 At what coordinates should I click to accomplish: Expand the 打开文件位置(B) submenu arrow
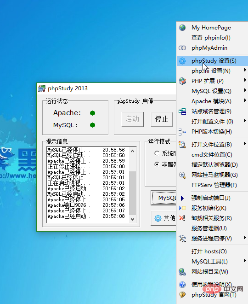coord(245,143)
